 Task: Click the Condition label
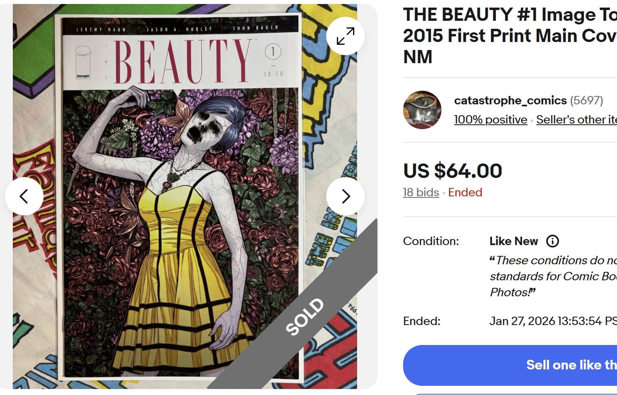click(x=431, y=241)
